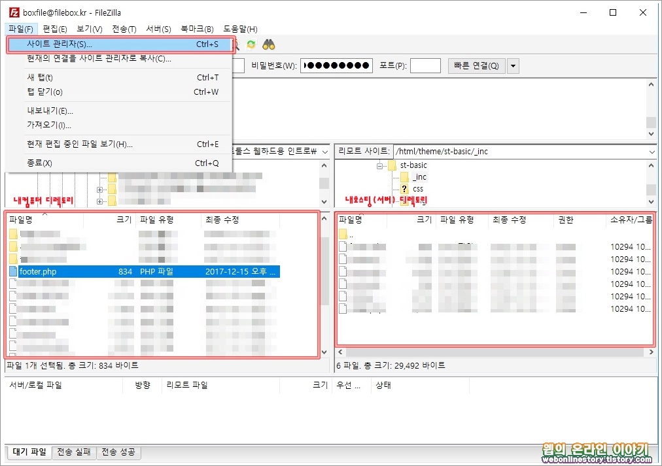Sort remote files by the 크기 column header
Viewport: 662px width, 466px height.
click(x=423, y=220)
